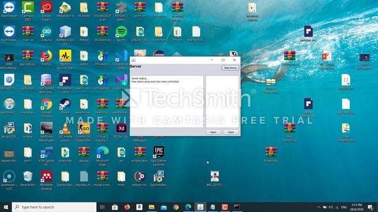Image resolution: width=378 pixels, height=212 pixels.
Task: Open the Mail app from taskbar
Action: click(164, 207)
